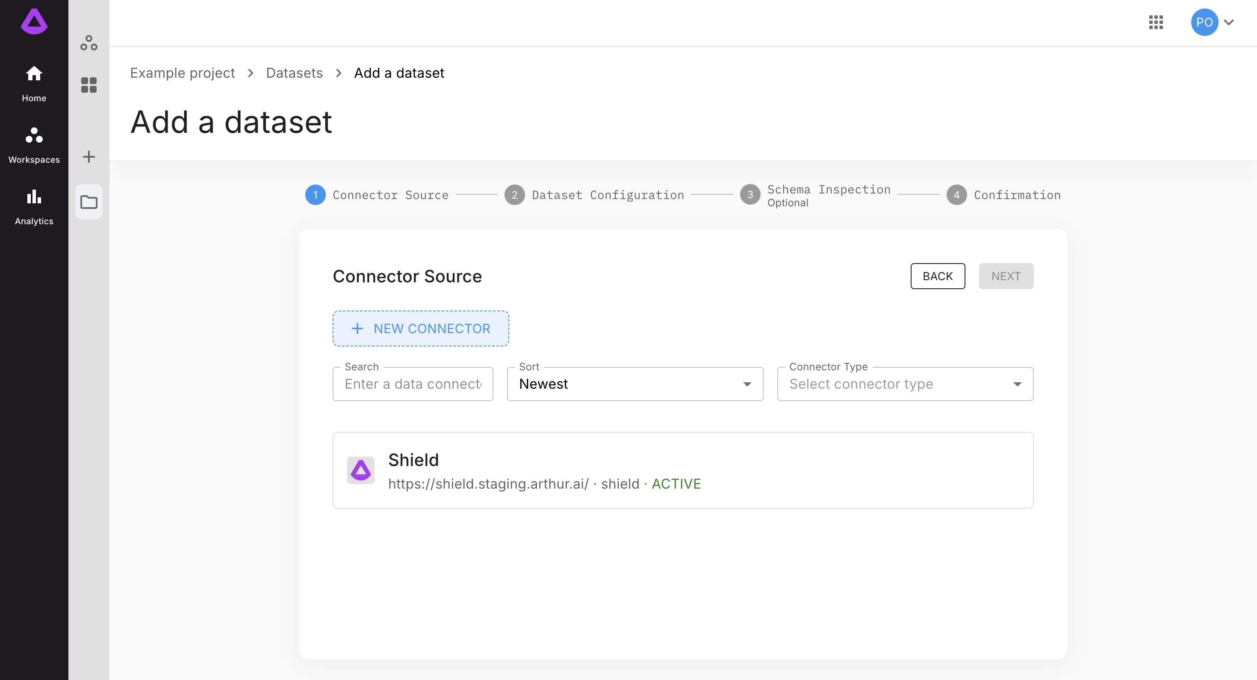Go to Home in sidebar

[x=34, y=84]
